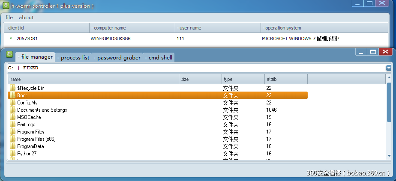396x181 pixels.
Task: Click the type cell of the PerfLogs row
Action: (x=231, y=125)
